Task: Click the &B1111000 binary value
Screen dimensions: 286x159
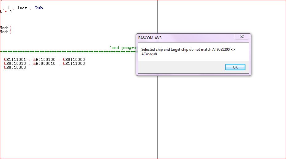Action: tap(74, 64)
